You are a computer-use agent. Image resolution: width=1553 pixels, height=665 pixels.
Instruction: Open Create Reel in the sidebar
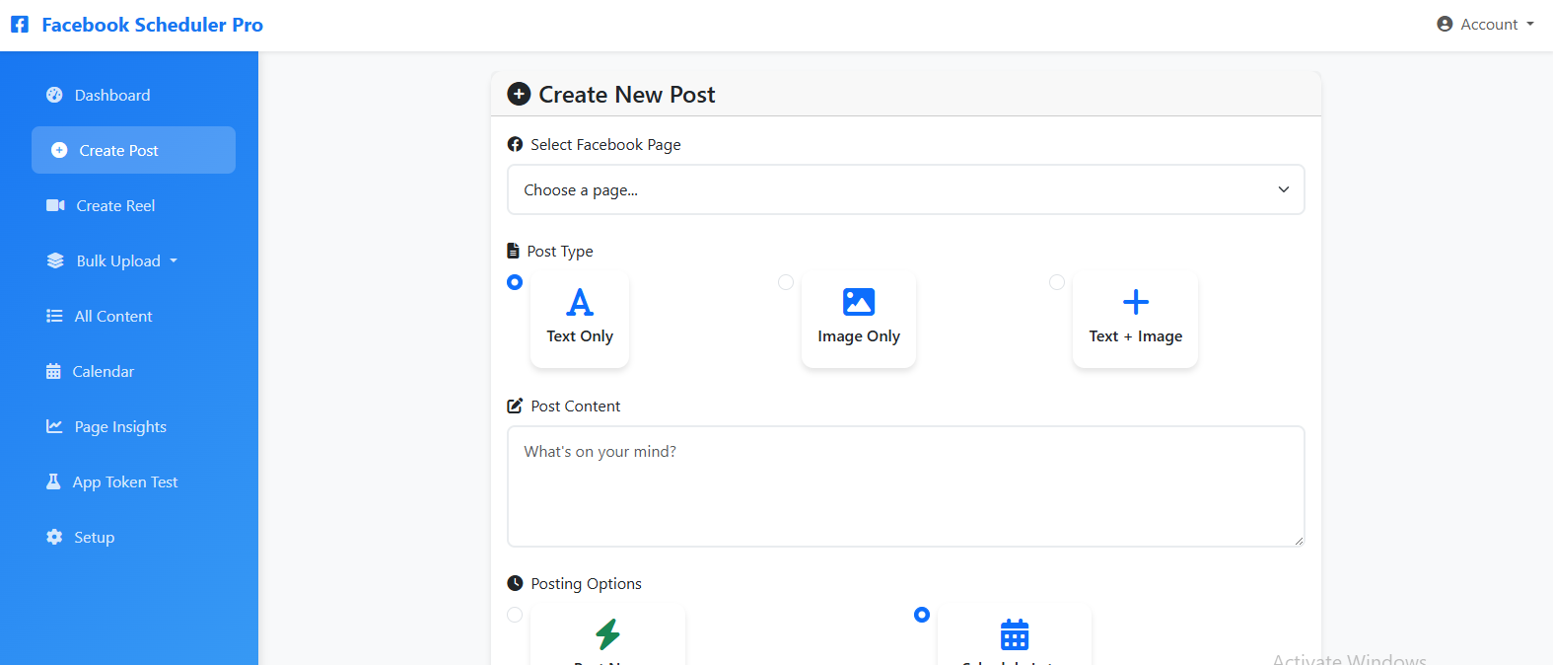(133, 205)
